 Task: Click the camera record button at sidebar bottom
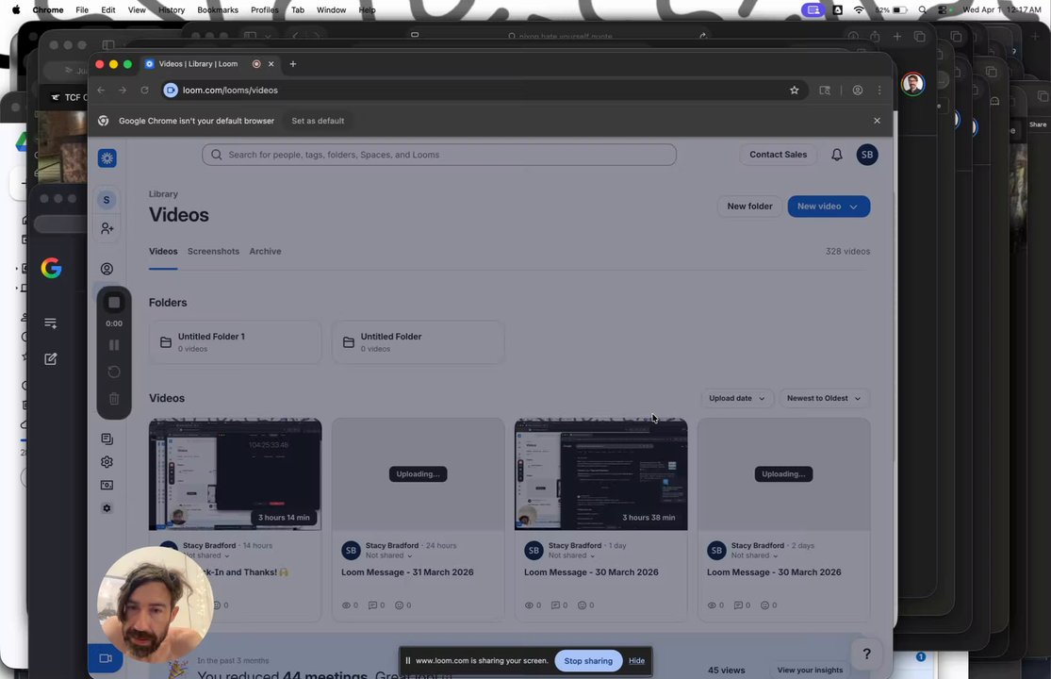106,658
